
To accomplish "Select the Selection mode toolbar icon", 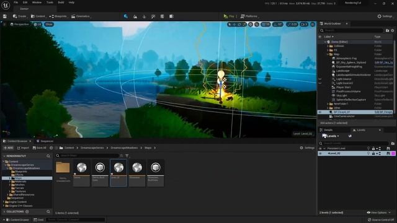I will (126, 16).
